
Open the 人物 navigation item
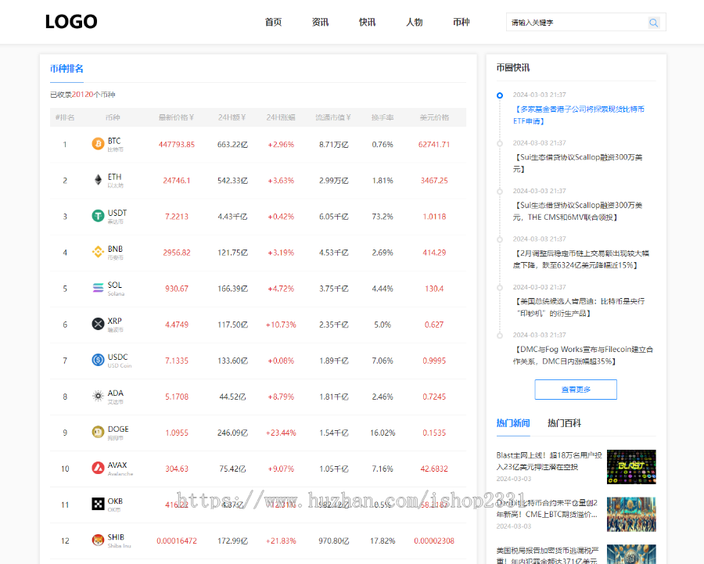point(415,22)
